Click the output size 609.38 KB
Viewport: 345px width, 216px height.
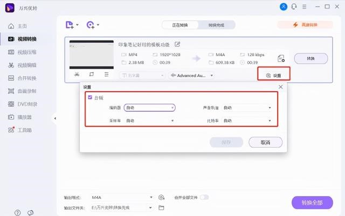(225, 63)
